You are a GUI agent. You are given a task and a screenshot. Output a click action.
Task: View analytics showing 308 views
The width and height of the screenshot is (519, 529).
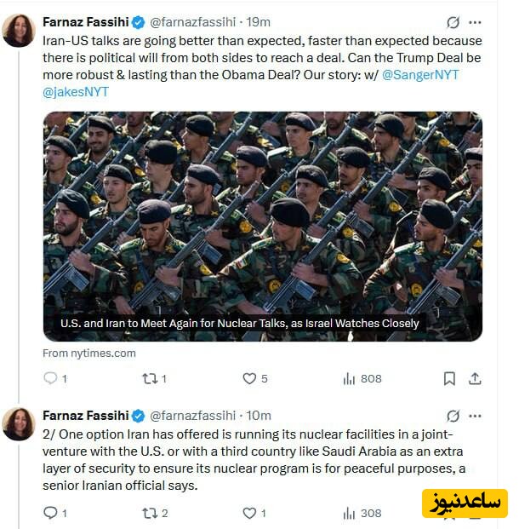349,513
